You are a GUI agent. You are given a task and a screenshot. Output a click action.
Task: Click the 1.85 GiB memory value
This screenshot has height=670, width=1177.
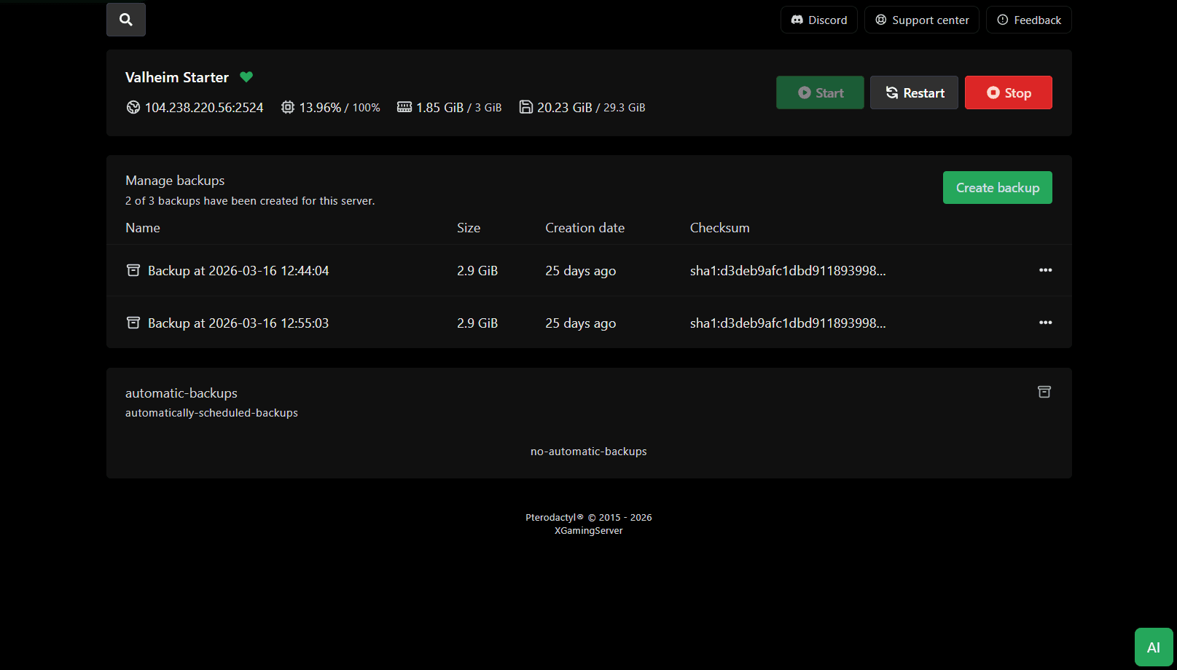coord(439,107)
